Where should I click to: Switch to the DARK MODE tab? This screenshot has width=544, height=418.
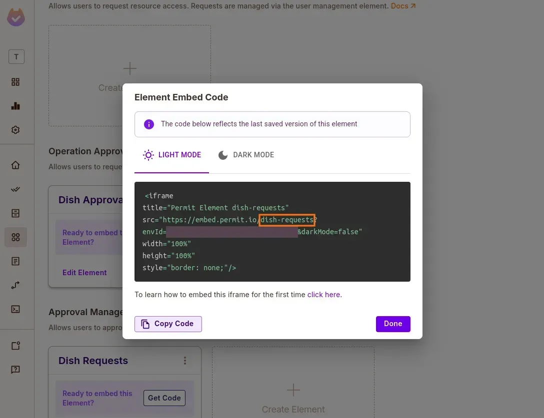coord(246,155)
